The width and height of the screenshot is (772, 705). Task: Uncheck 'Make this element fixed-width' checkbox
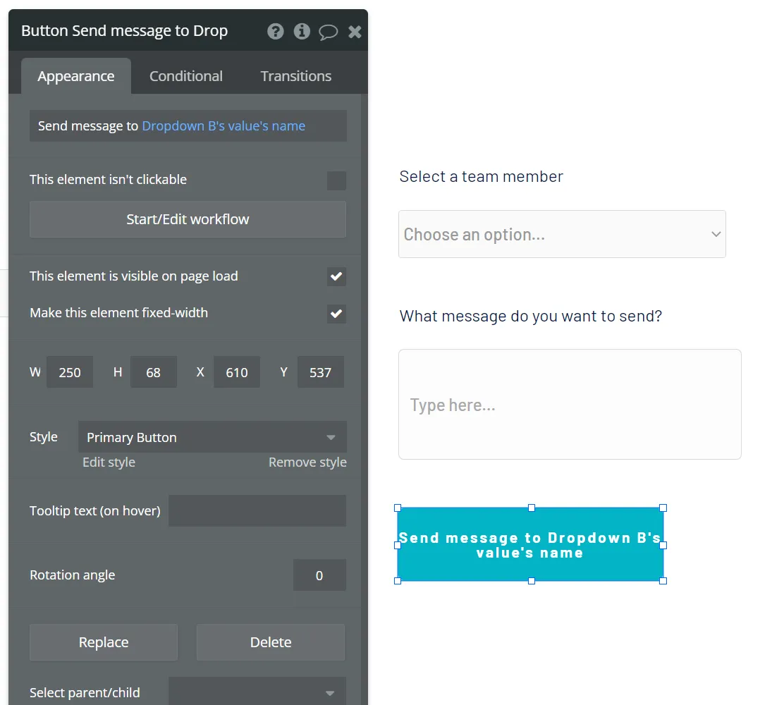coord(336,314)
